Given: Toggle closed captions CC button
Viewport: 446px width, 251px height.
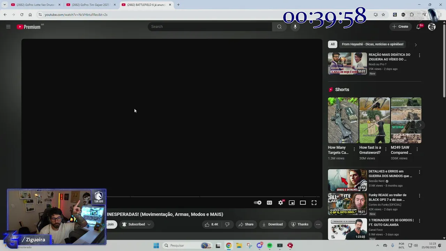Looking at the screenshot, I should (269, 203).
